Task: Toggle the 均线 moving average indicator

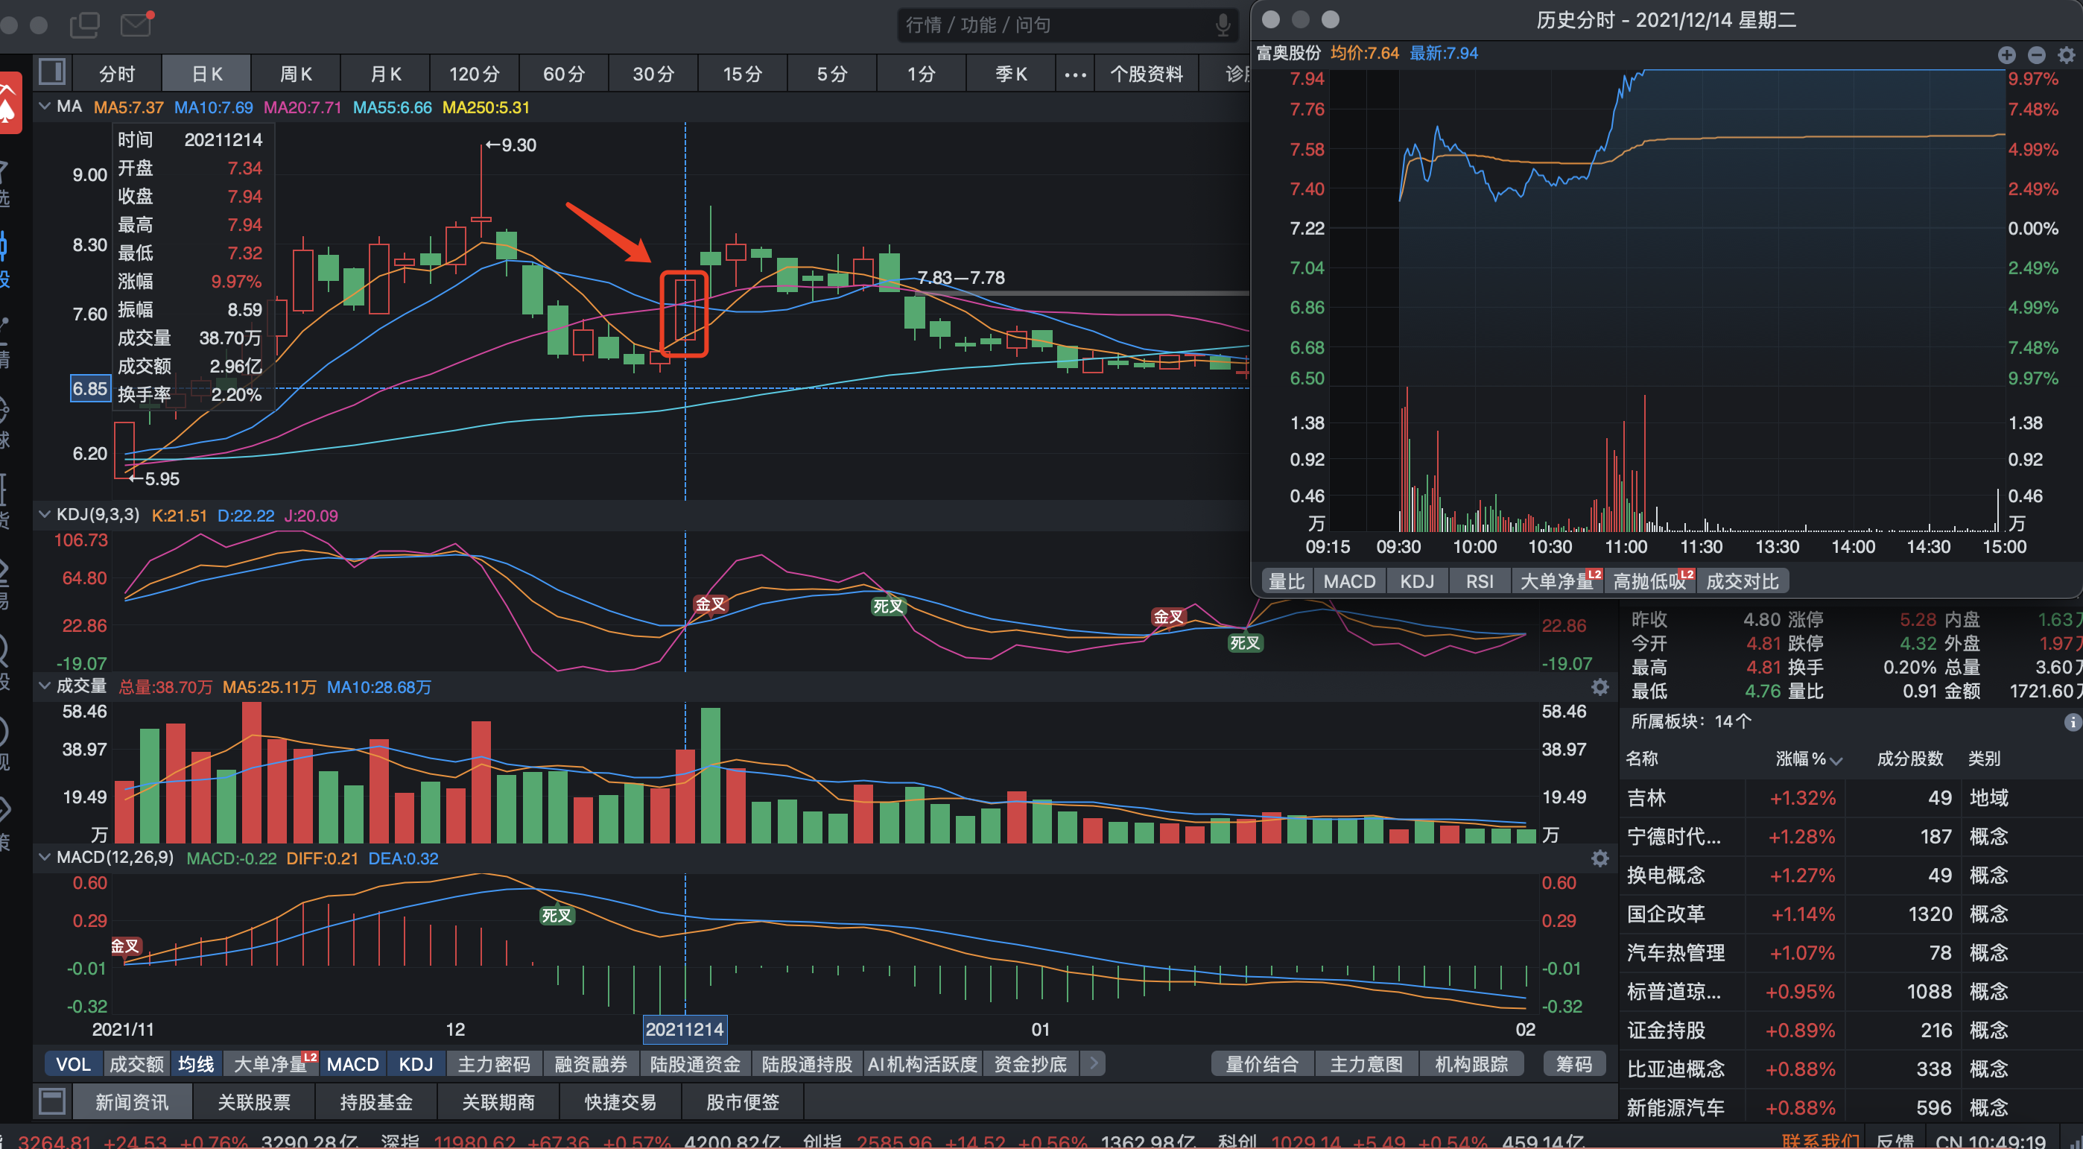Action: pyautogui.click(x=196, y=1064)
